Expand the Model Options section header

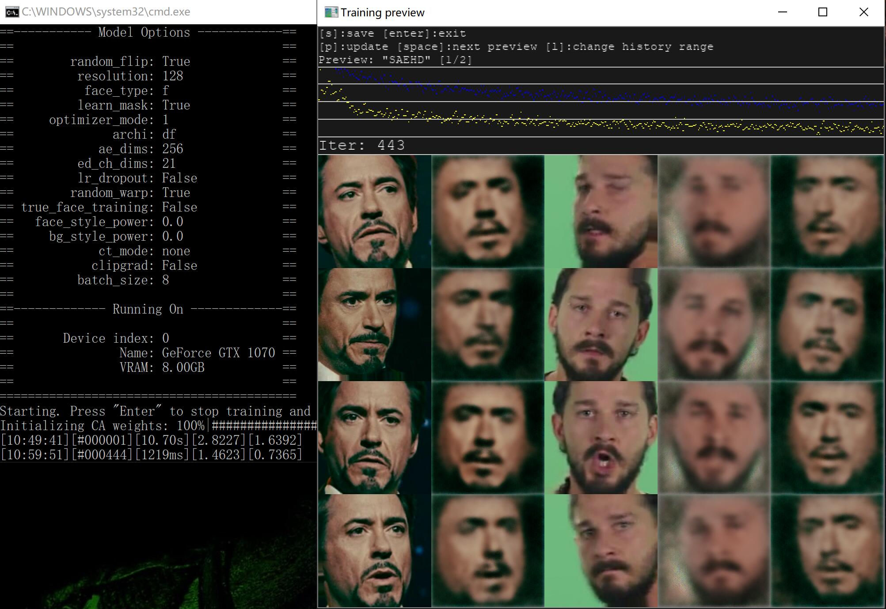[x=144, y=32]
